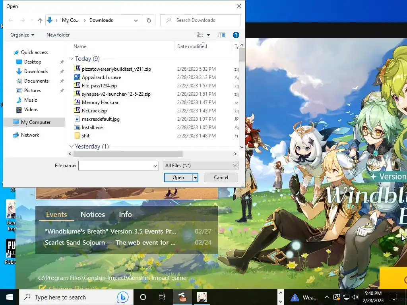
Task: Click the vertical scrollbar down arrow
Action: [242, 147]
